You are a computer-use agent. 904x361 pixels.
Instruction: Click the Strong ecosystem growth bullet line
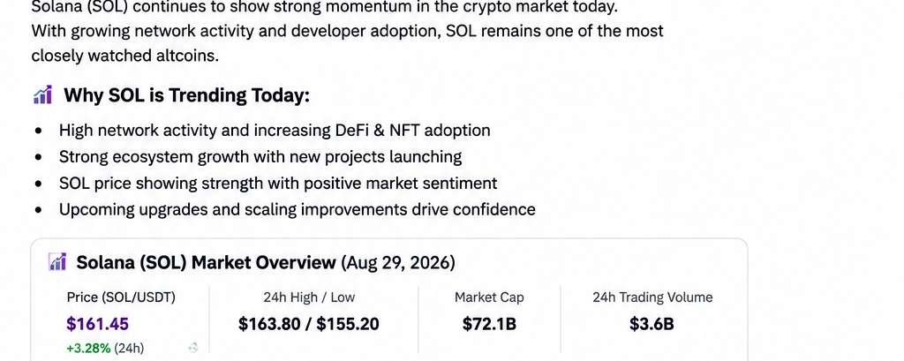click(x=260, y=157)
